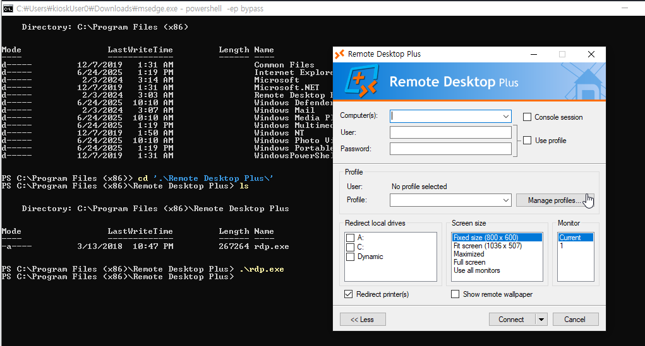Viewport: 645px width, 346px height.
Task: Select Full screen in Screen size list
Action: point(469,262)
